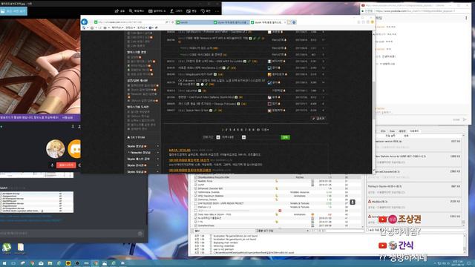This screenshot has height=267, width=475.
Task: Open the page menu in browser command bar
Action: tap(117, 27)
